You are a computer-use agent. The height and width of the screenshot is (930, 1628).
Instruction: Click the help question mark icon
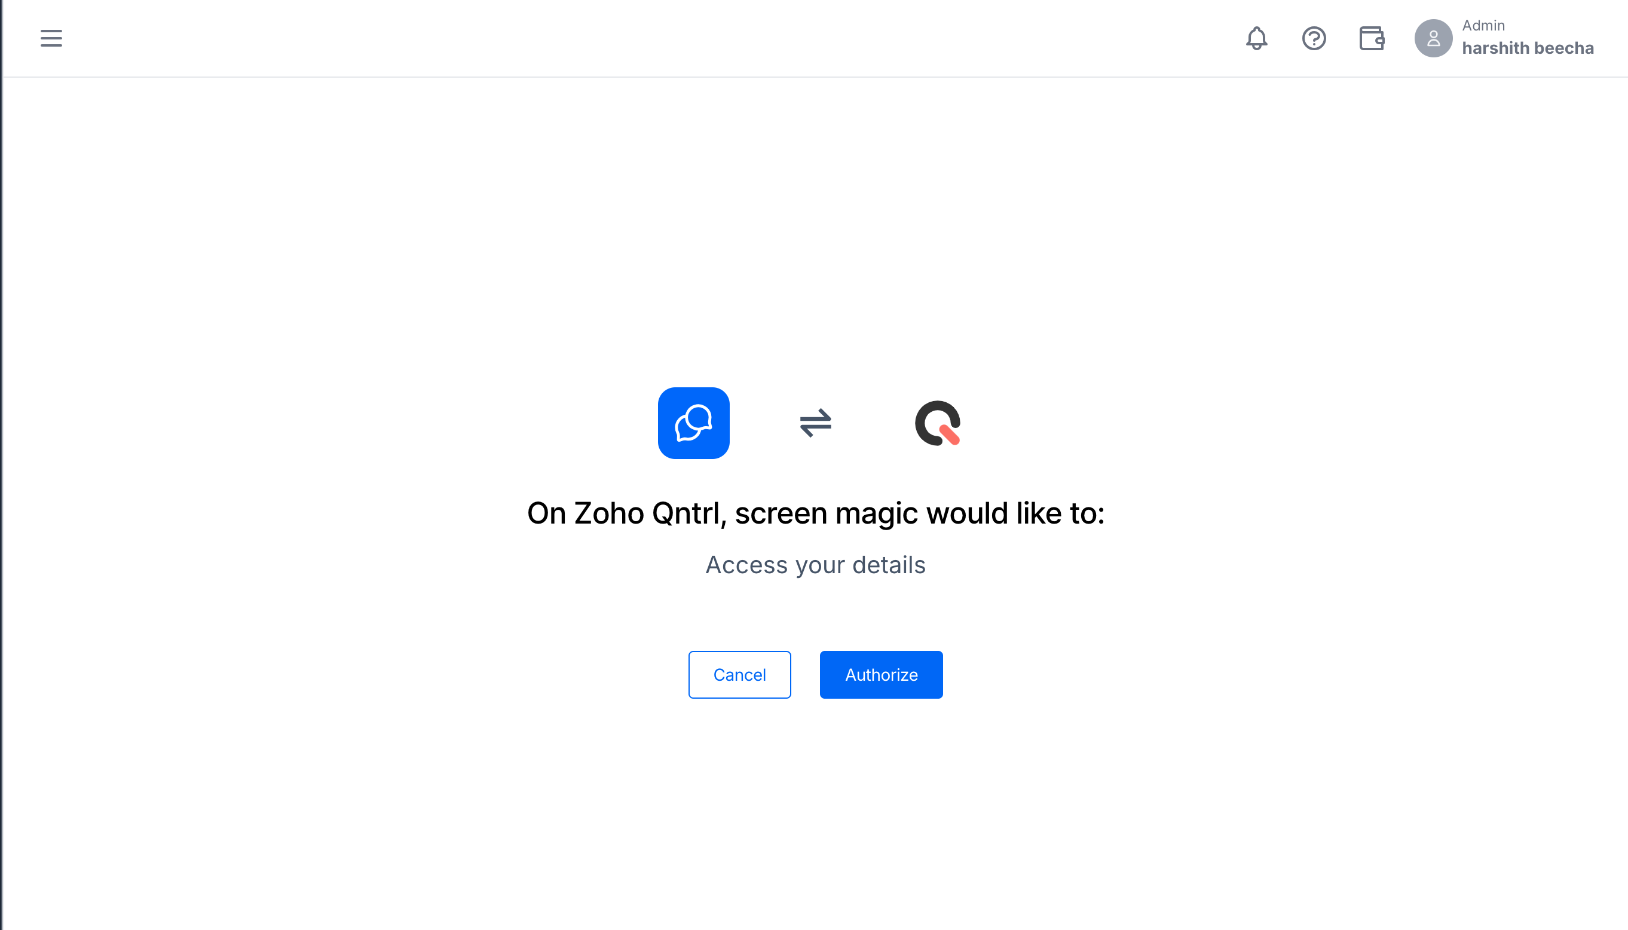pos(1314,38)
